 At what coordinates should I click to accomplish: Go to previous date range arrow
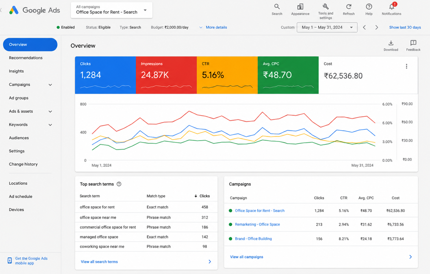tap(364, 27)
